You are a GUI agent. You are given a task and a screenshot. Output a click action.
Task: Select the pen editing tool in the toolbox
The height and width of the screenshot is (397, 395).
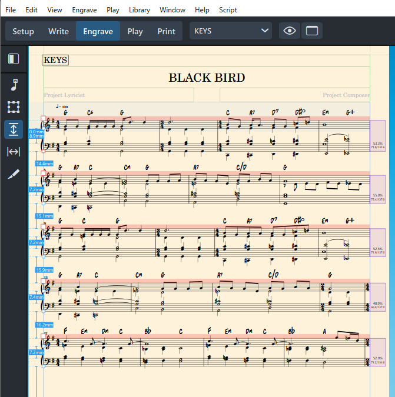[x=14, y=174]
